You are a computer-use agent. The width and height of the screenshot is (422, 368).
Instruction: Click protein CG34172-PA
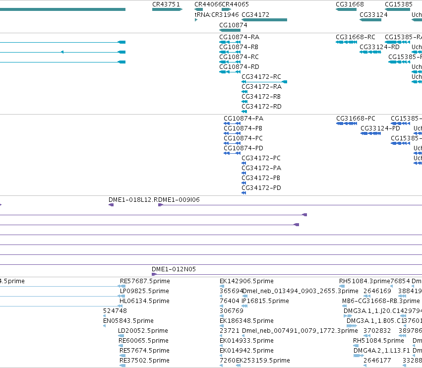(261, 168)
